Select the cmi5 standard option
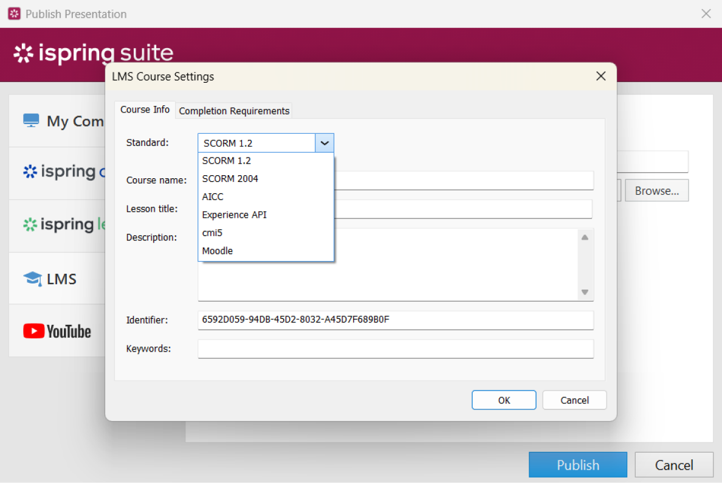Viewport: 722px width, 483px height. click(212, 232)
